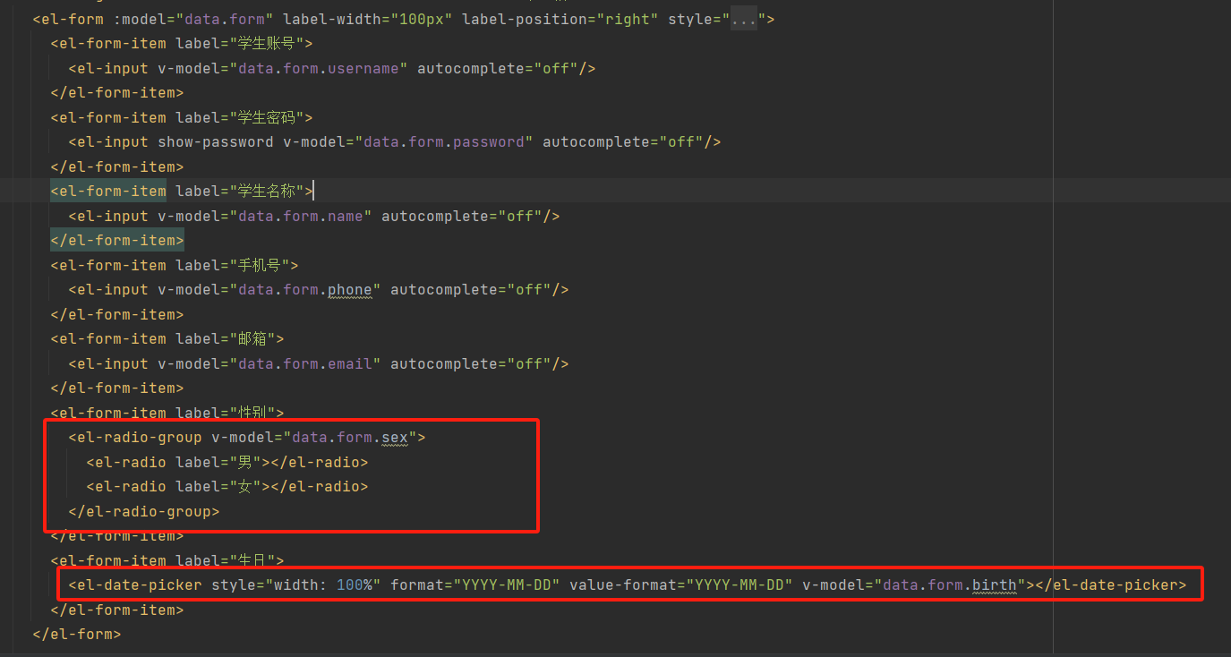This screenshot has height=657, width=1231.
Task: Click "data.form.email" v-model value
Action: (305, 363)
